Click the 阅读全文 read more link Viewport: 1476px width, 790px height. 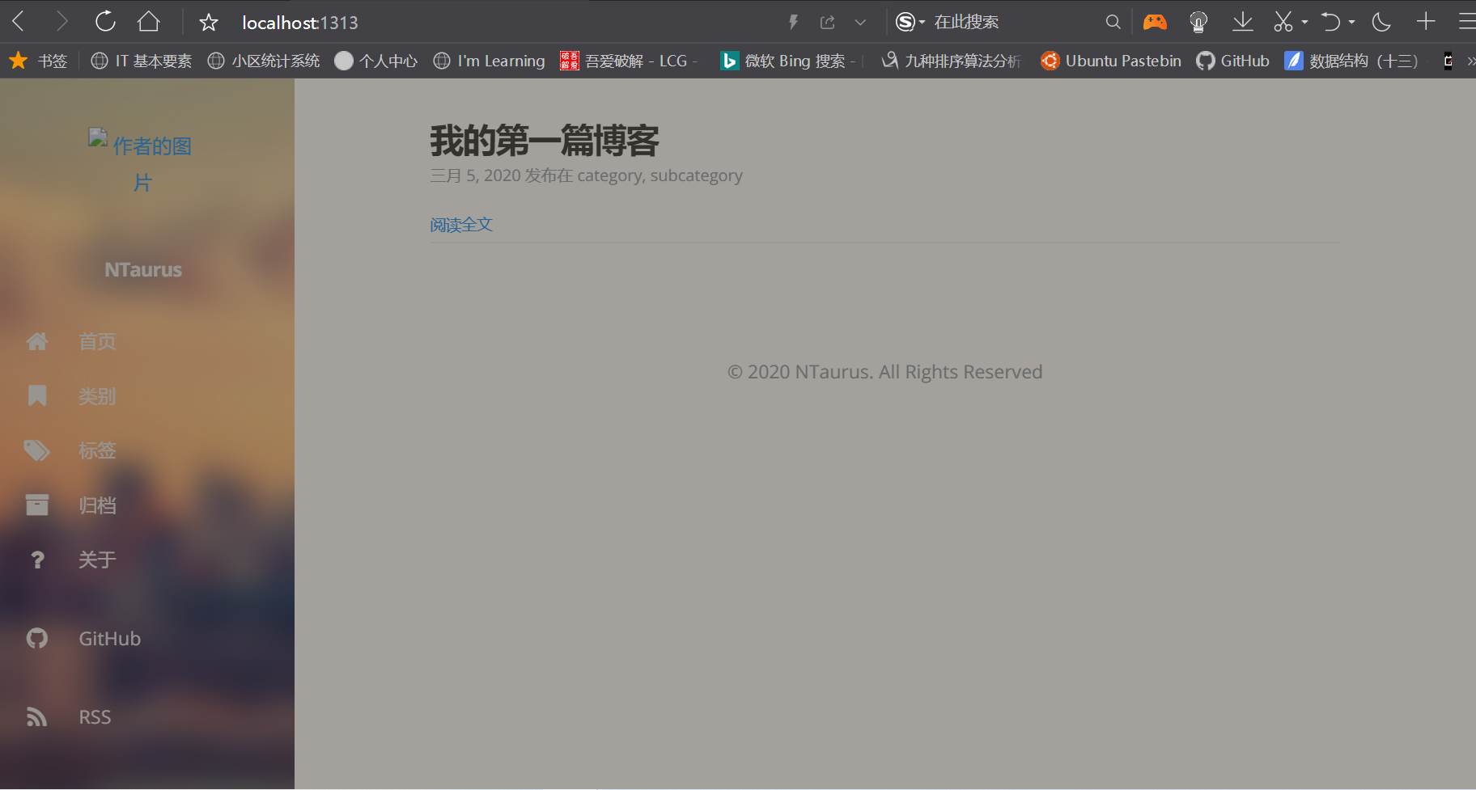(x=461, y=225)
